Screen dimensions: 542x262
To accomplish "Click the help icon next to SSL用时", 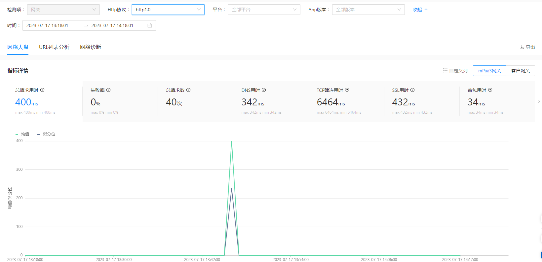I will point(412,90).
